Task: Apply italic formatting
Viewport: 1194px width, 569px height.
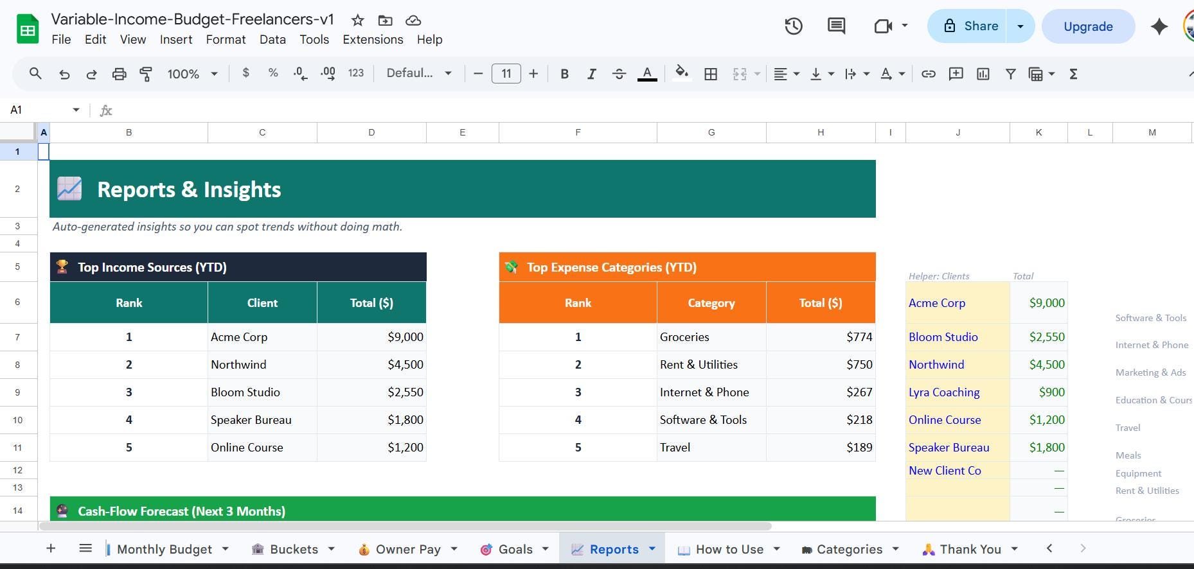Action: click(x=591, y=74)
